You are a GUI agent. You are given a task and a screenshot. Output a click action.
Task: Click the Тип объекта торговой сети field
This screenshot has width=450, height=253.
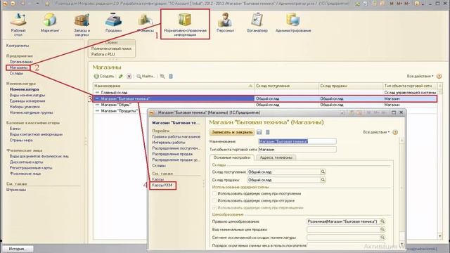pos(297,150)
